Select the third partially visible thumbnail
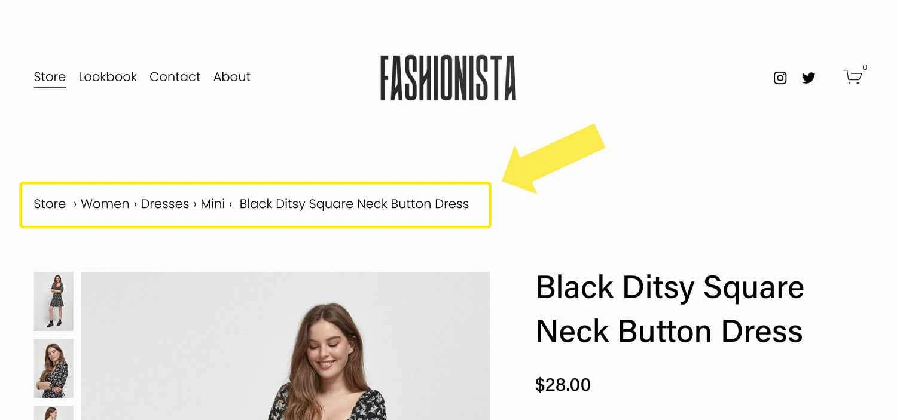 [54, 413]
